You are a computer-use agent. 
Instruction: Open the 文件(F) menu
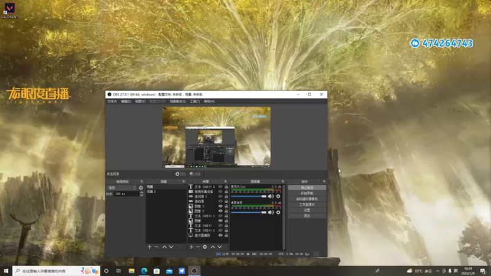coord(112,101)
